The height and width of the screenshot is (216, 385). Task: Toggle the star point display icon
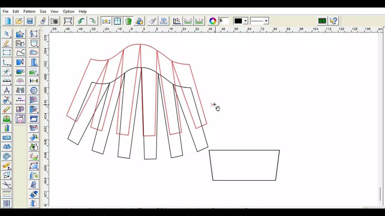pos(106,21)
